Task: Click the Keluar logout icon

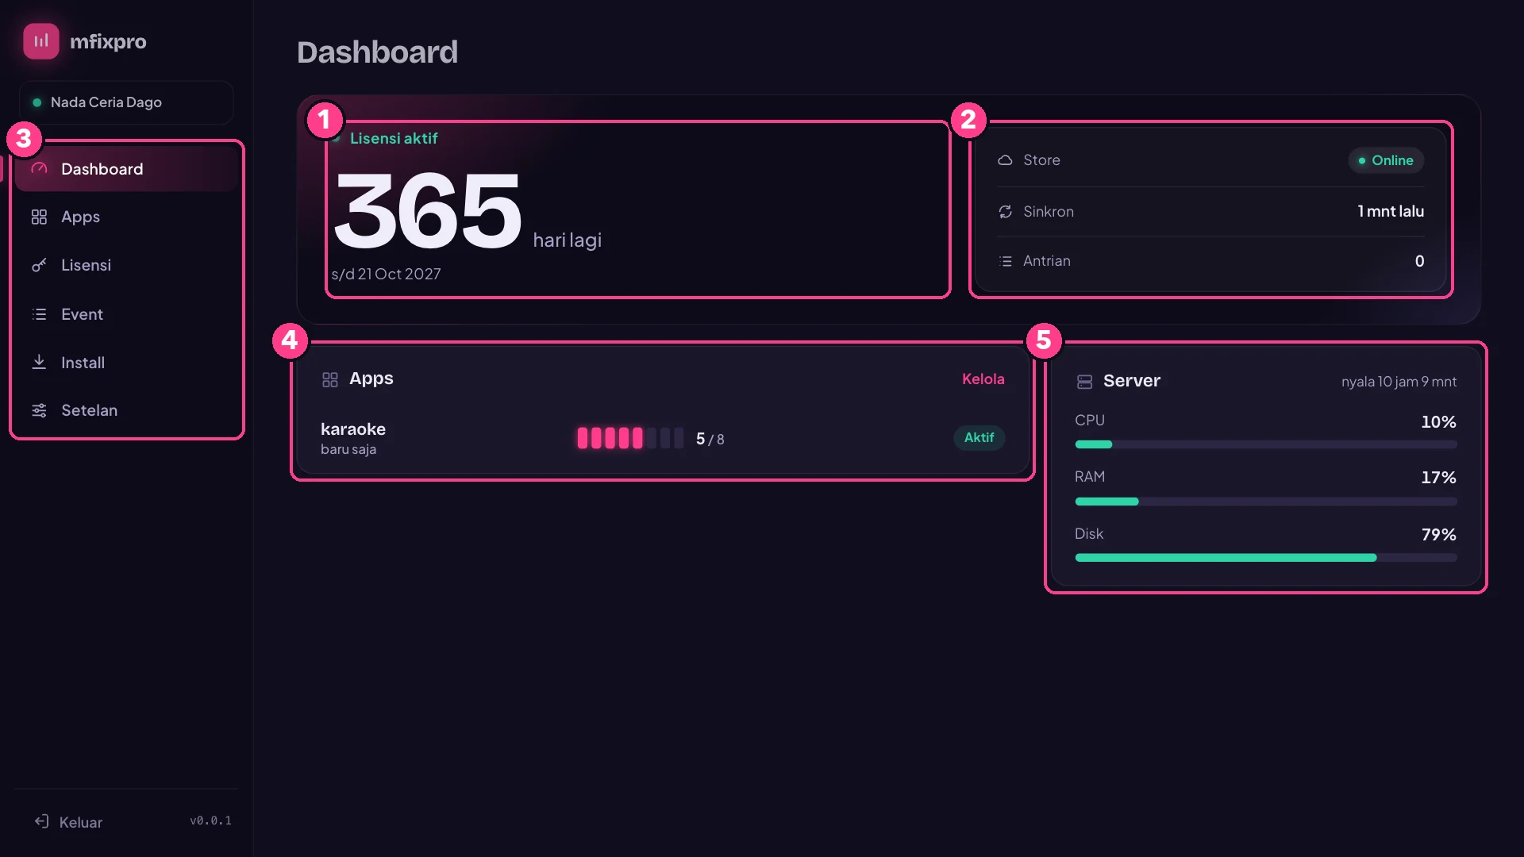Action: coord(42,821)
